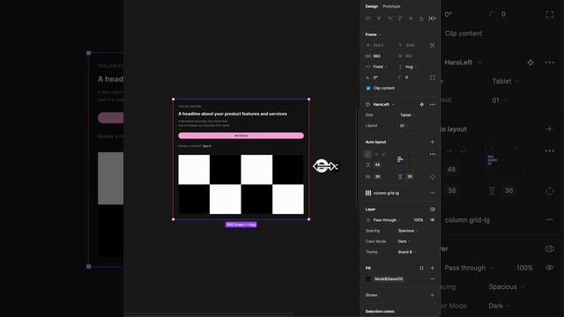Click the X position field

click(379, 45)
